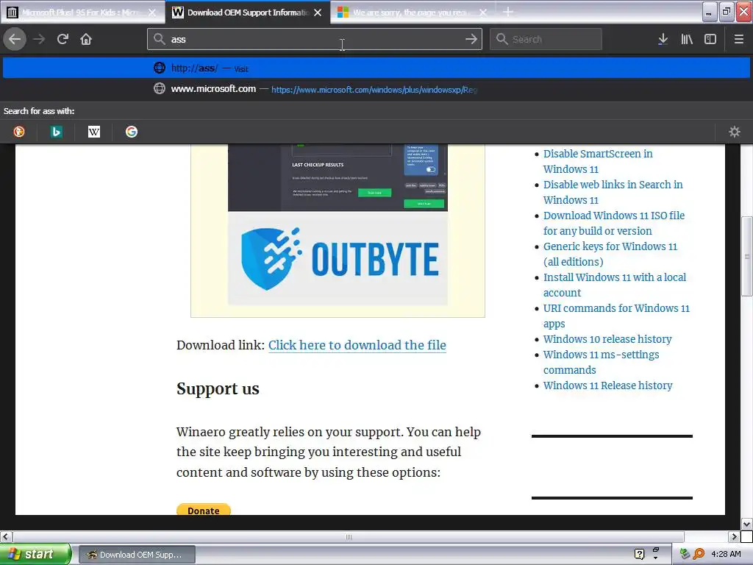Click the orange magnifier tray icon
Screen dimensions: 753x565
(699, 554)
